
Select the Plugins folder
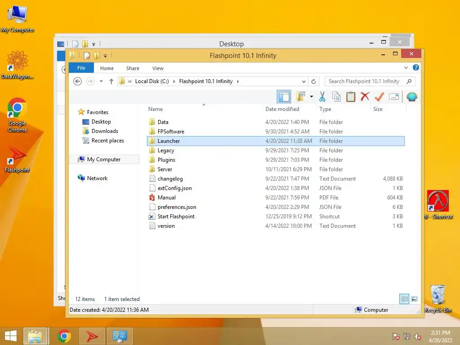tap(275, 159)
